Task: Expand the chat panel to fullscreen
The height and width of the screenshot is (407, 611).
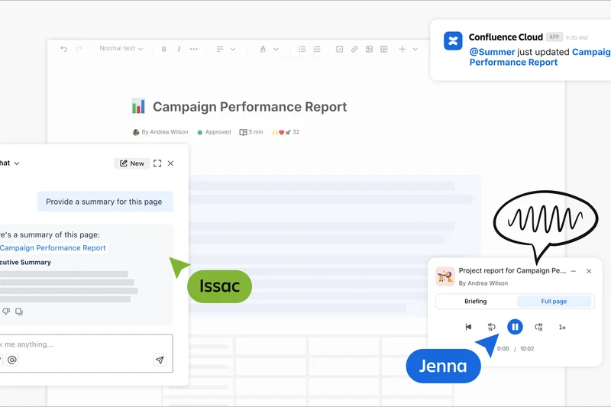Action: 157,163
